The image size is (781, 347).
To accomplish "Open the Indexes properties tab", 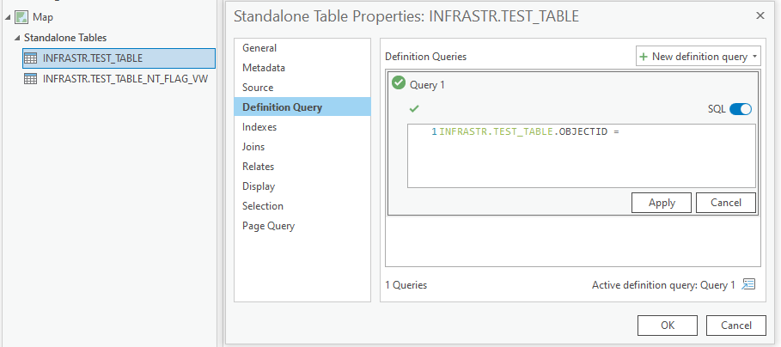I will tap(259, 127).
